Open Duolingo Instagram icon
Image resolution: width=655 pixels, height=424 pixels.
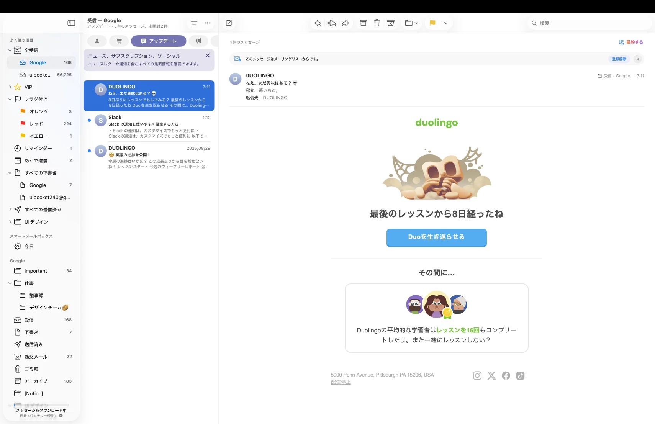tap(477, 376)
